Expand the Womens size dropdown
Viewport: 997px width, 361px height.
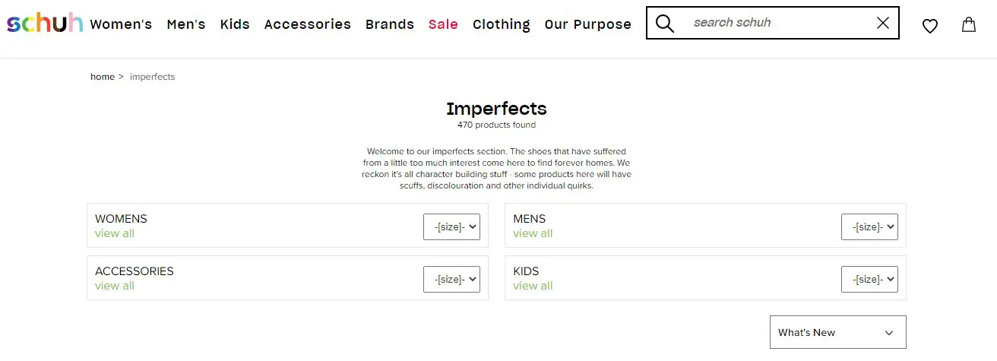coord(451,226)
